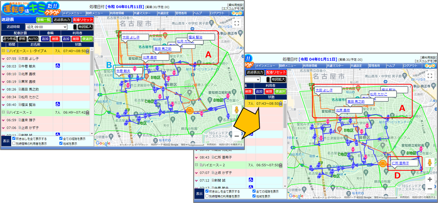Click document icon beside 東栄 昌枝
This screenshot has height=203, width=438.
(20, 82)
